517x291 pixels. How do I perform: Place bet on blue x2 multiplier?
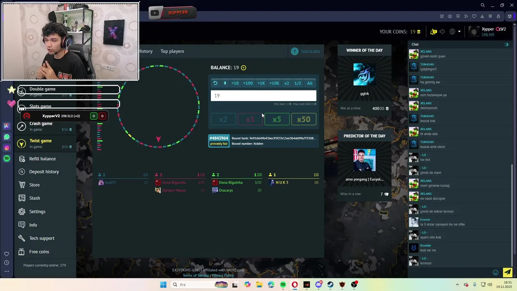223,119
